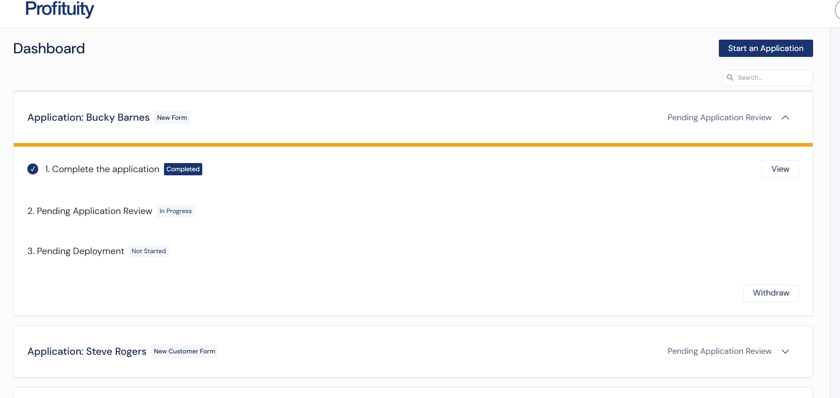
Task: Click the checkmark beside Complete the application
Action: pyautogui.click(x=32, y=168)
